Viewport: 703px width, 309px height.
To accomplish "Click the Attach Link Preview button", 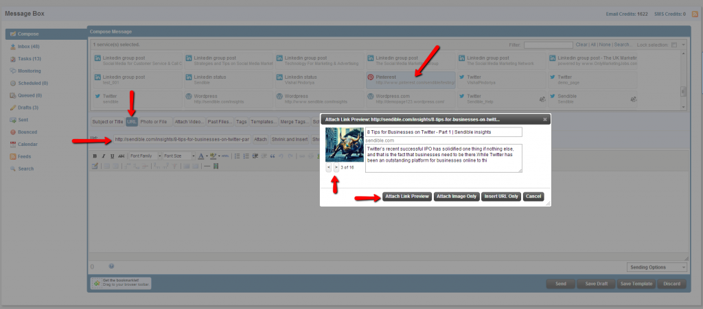I will point(407,197).
